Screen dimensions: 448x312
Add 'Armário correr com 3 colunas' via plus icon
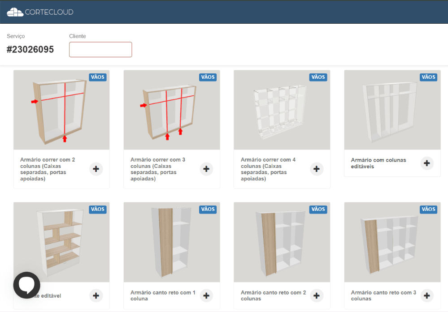[206, 169]
